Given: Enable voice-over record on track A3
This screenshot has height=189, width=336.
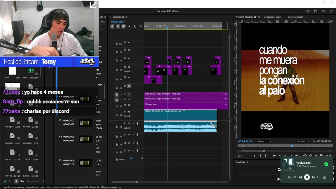Looking at the screenshot, I should point(137,143).
